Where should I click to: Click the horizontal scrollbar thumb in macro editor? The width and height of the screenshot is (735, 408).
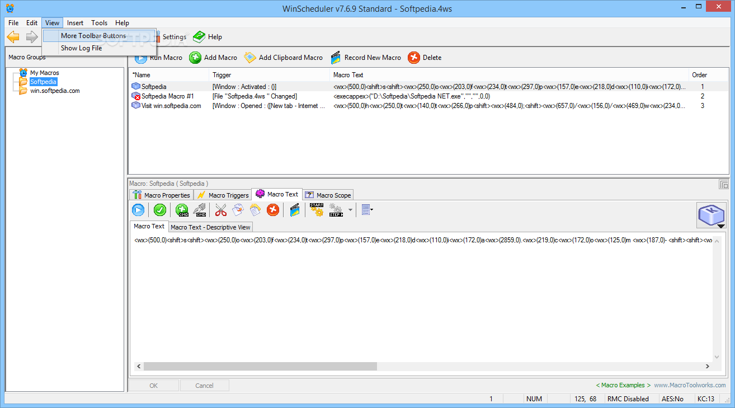coord(260,366)
